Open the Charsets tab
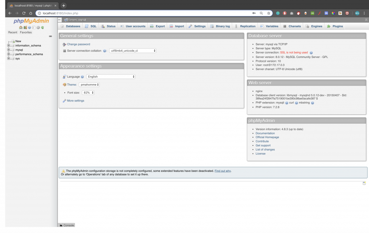This screenshot has width=369, height=233. [x=292, y=26]
